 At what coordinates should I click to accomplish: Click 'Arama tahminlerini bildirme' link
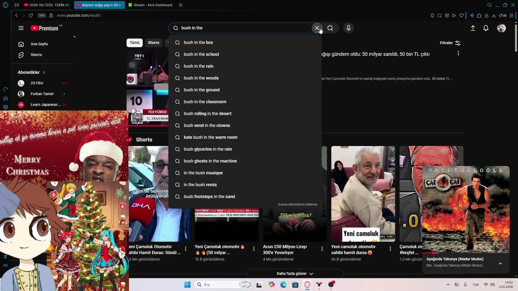297,205
